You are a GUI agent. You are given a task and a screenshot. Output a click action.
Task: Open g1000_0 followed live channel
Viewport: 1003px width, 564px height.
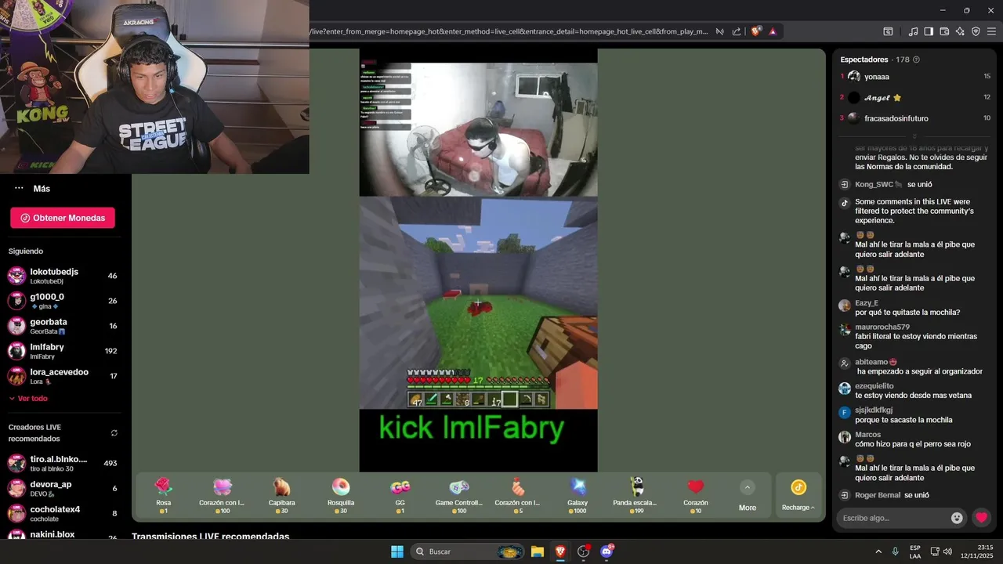point(63,301)
